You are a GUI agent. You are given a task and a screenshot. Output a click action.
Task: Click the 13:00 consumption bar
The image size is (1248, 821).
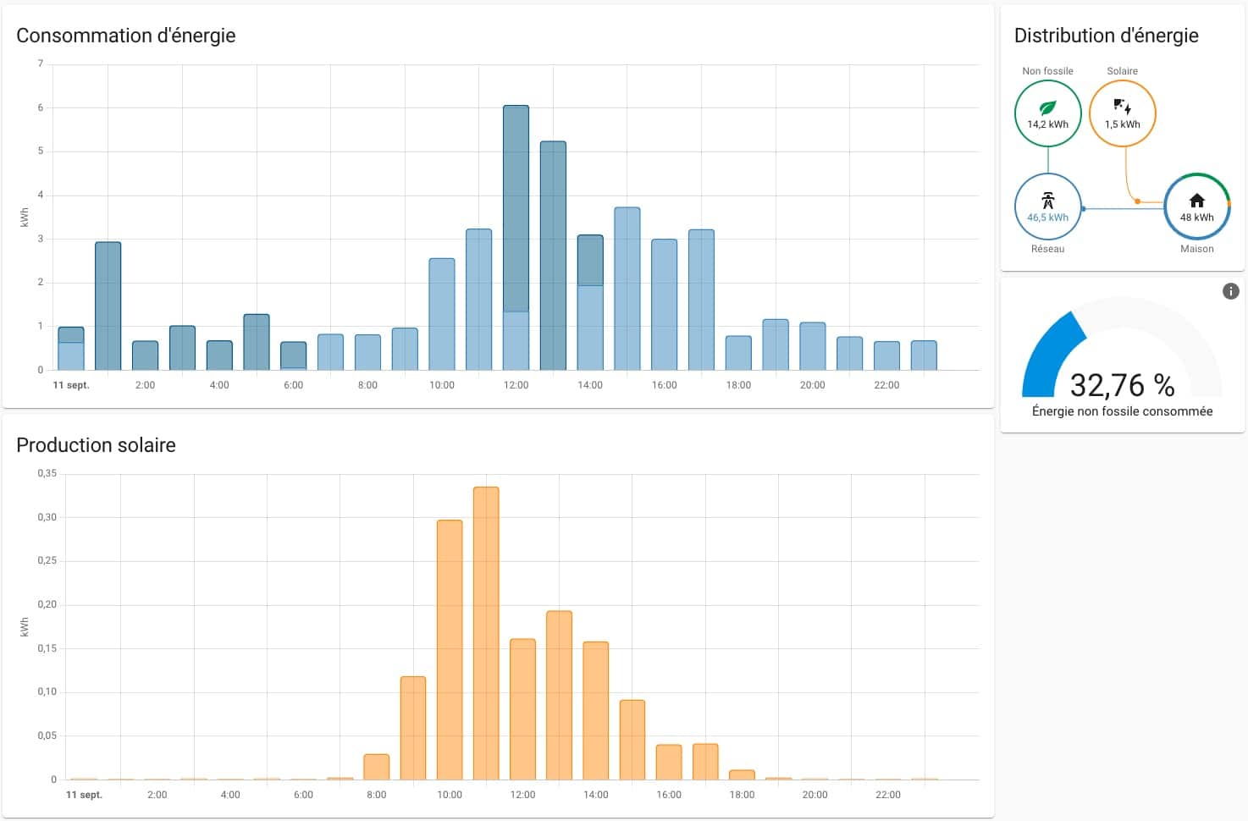click(553, 256)
